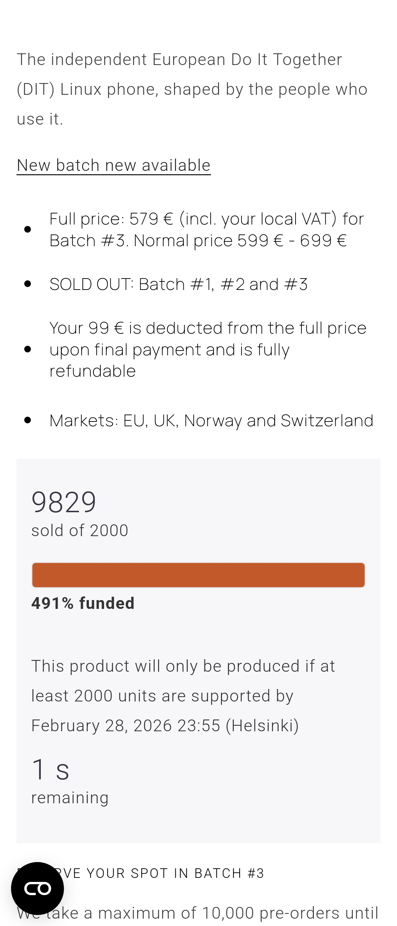The height and width of the screenshot is (926, 397).
Task: Select the 'SOLD OUT: Batch #1, #2 and #3' line
Action: coord(179,284)
